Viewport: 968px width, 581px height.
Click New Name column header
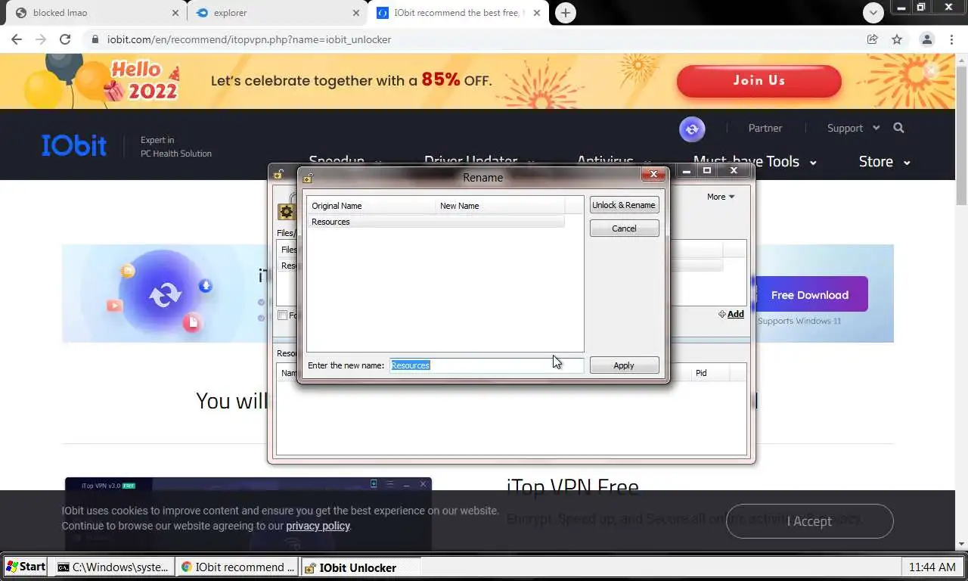coord(500,206)
